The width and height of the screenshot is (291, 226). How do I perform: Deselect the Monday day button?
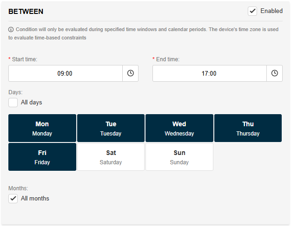[42, 128]
